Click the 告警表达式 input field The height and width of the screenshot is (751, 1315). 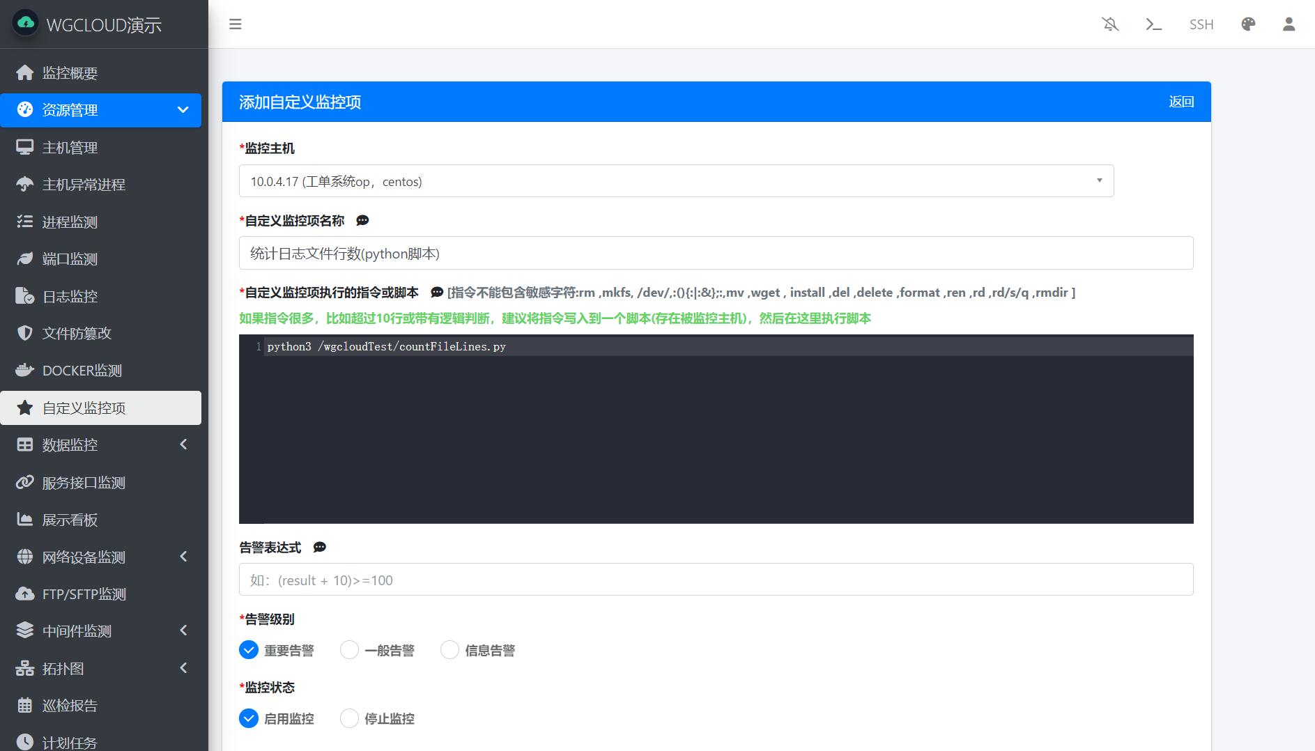pyautogui.click(x=716, y=580)
